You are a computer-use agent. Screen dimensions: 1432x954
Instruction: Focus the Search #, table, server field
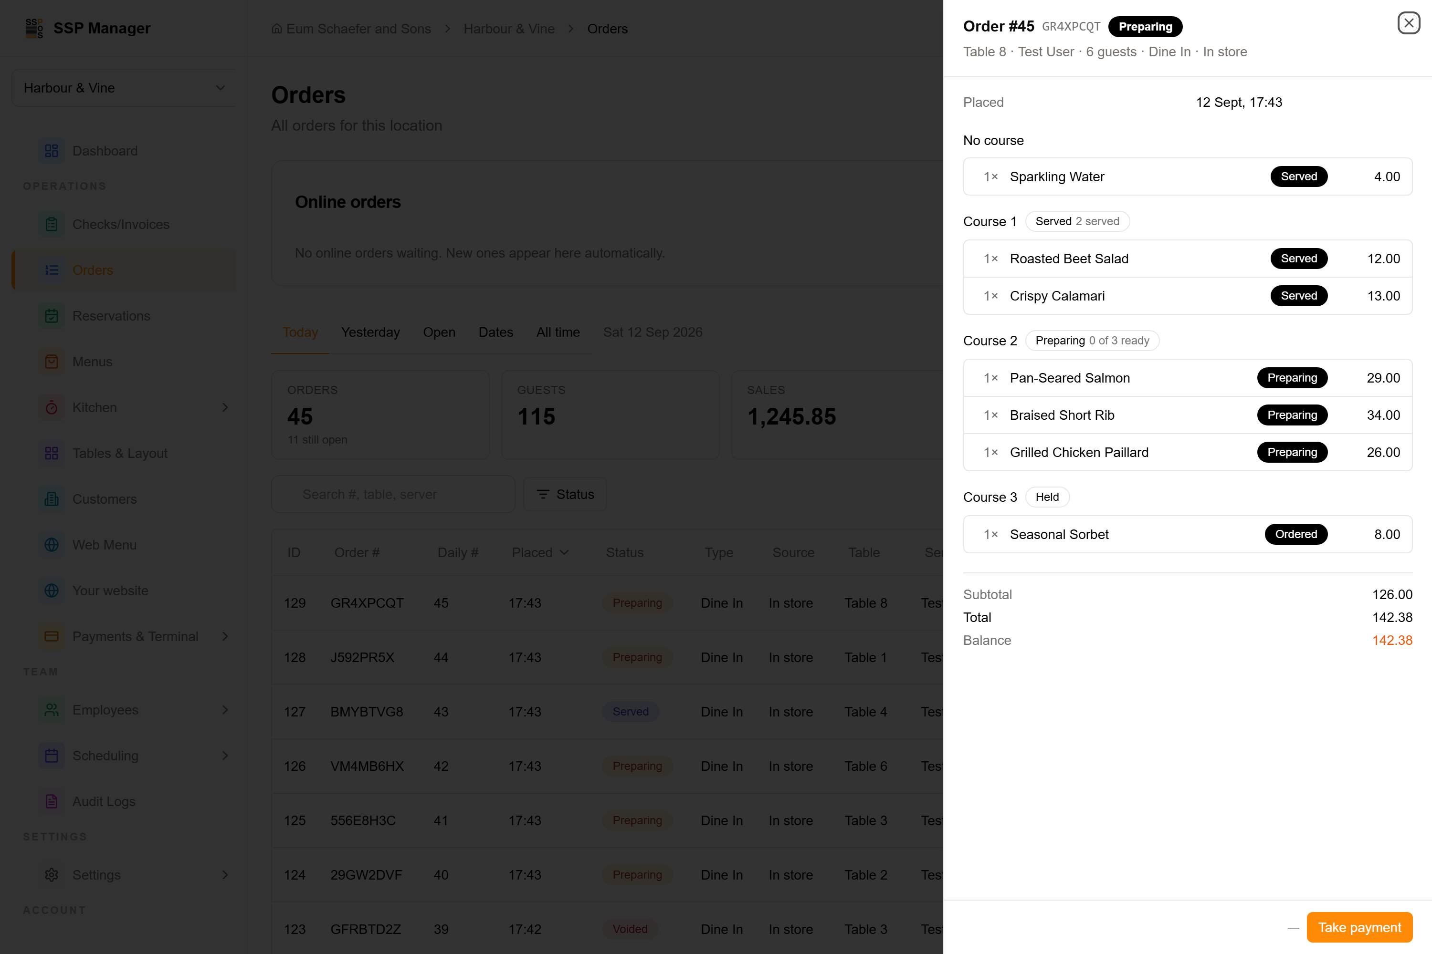point(393,494)
